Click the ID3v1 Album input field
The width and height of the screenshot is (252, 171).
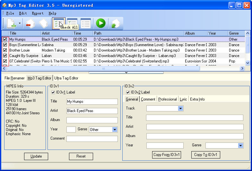[92, 120]
